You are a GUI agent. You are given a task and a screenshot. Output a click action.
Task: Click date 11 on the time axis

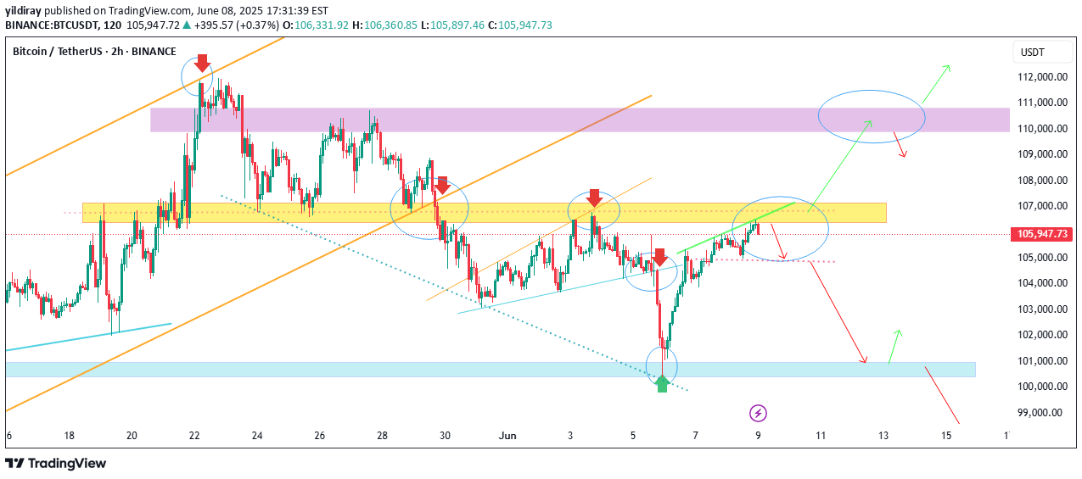click(821, 435)
